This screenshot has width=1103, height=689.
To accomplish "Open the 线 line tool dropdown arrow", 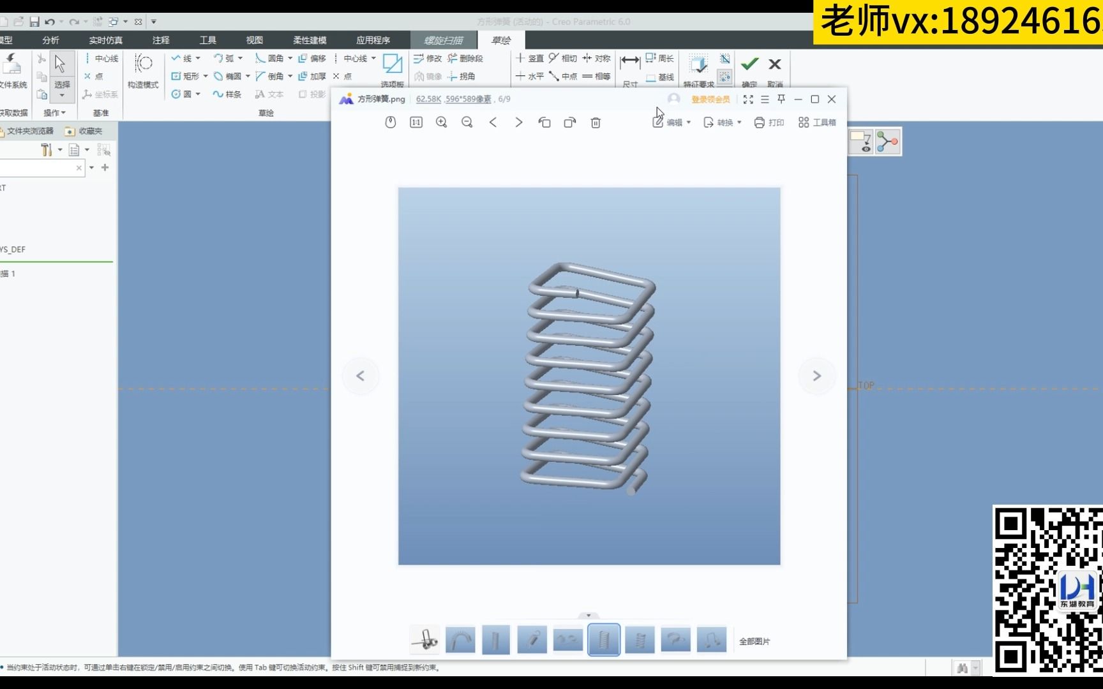I will (198, 58).
